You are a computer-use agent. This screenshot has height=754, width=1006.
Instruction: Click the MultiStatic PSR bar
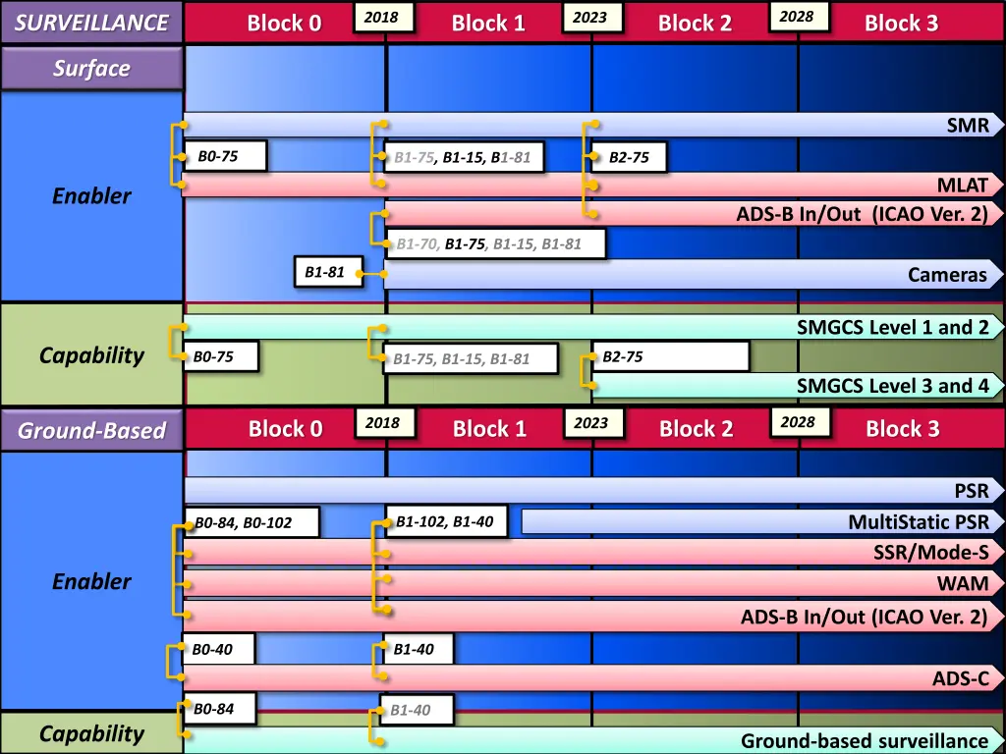763,521
